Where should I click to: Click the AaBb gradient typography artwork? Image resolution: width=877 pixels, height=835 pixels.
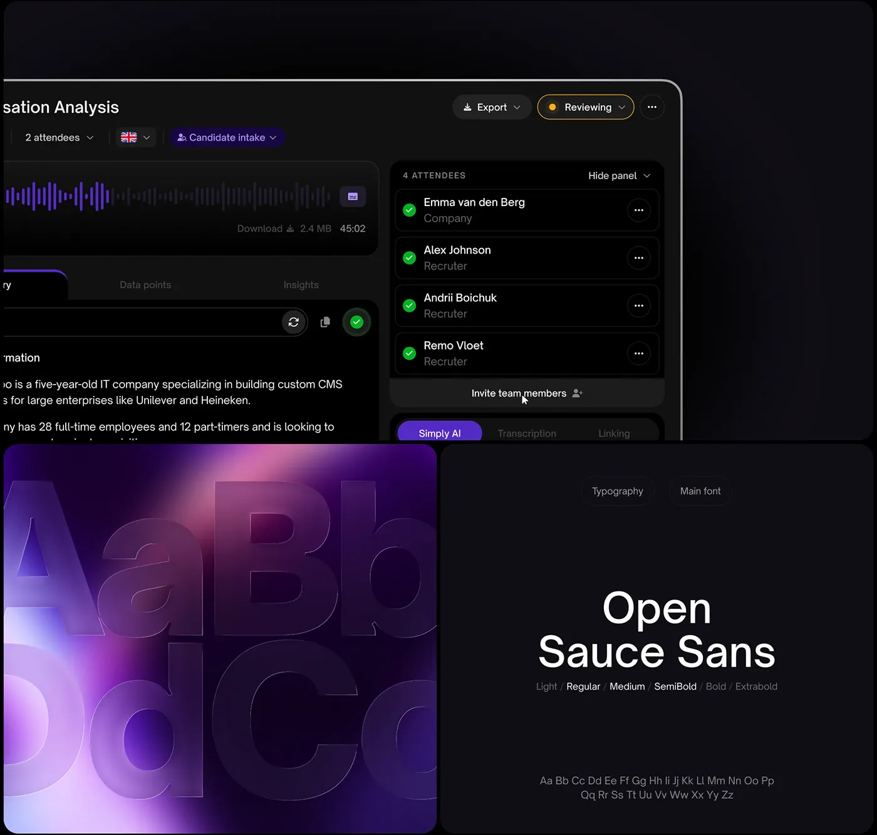click(220, 638)
